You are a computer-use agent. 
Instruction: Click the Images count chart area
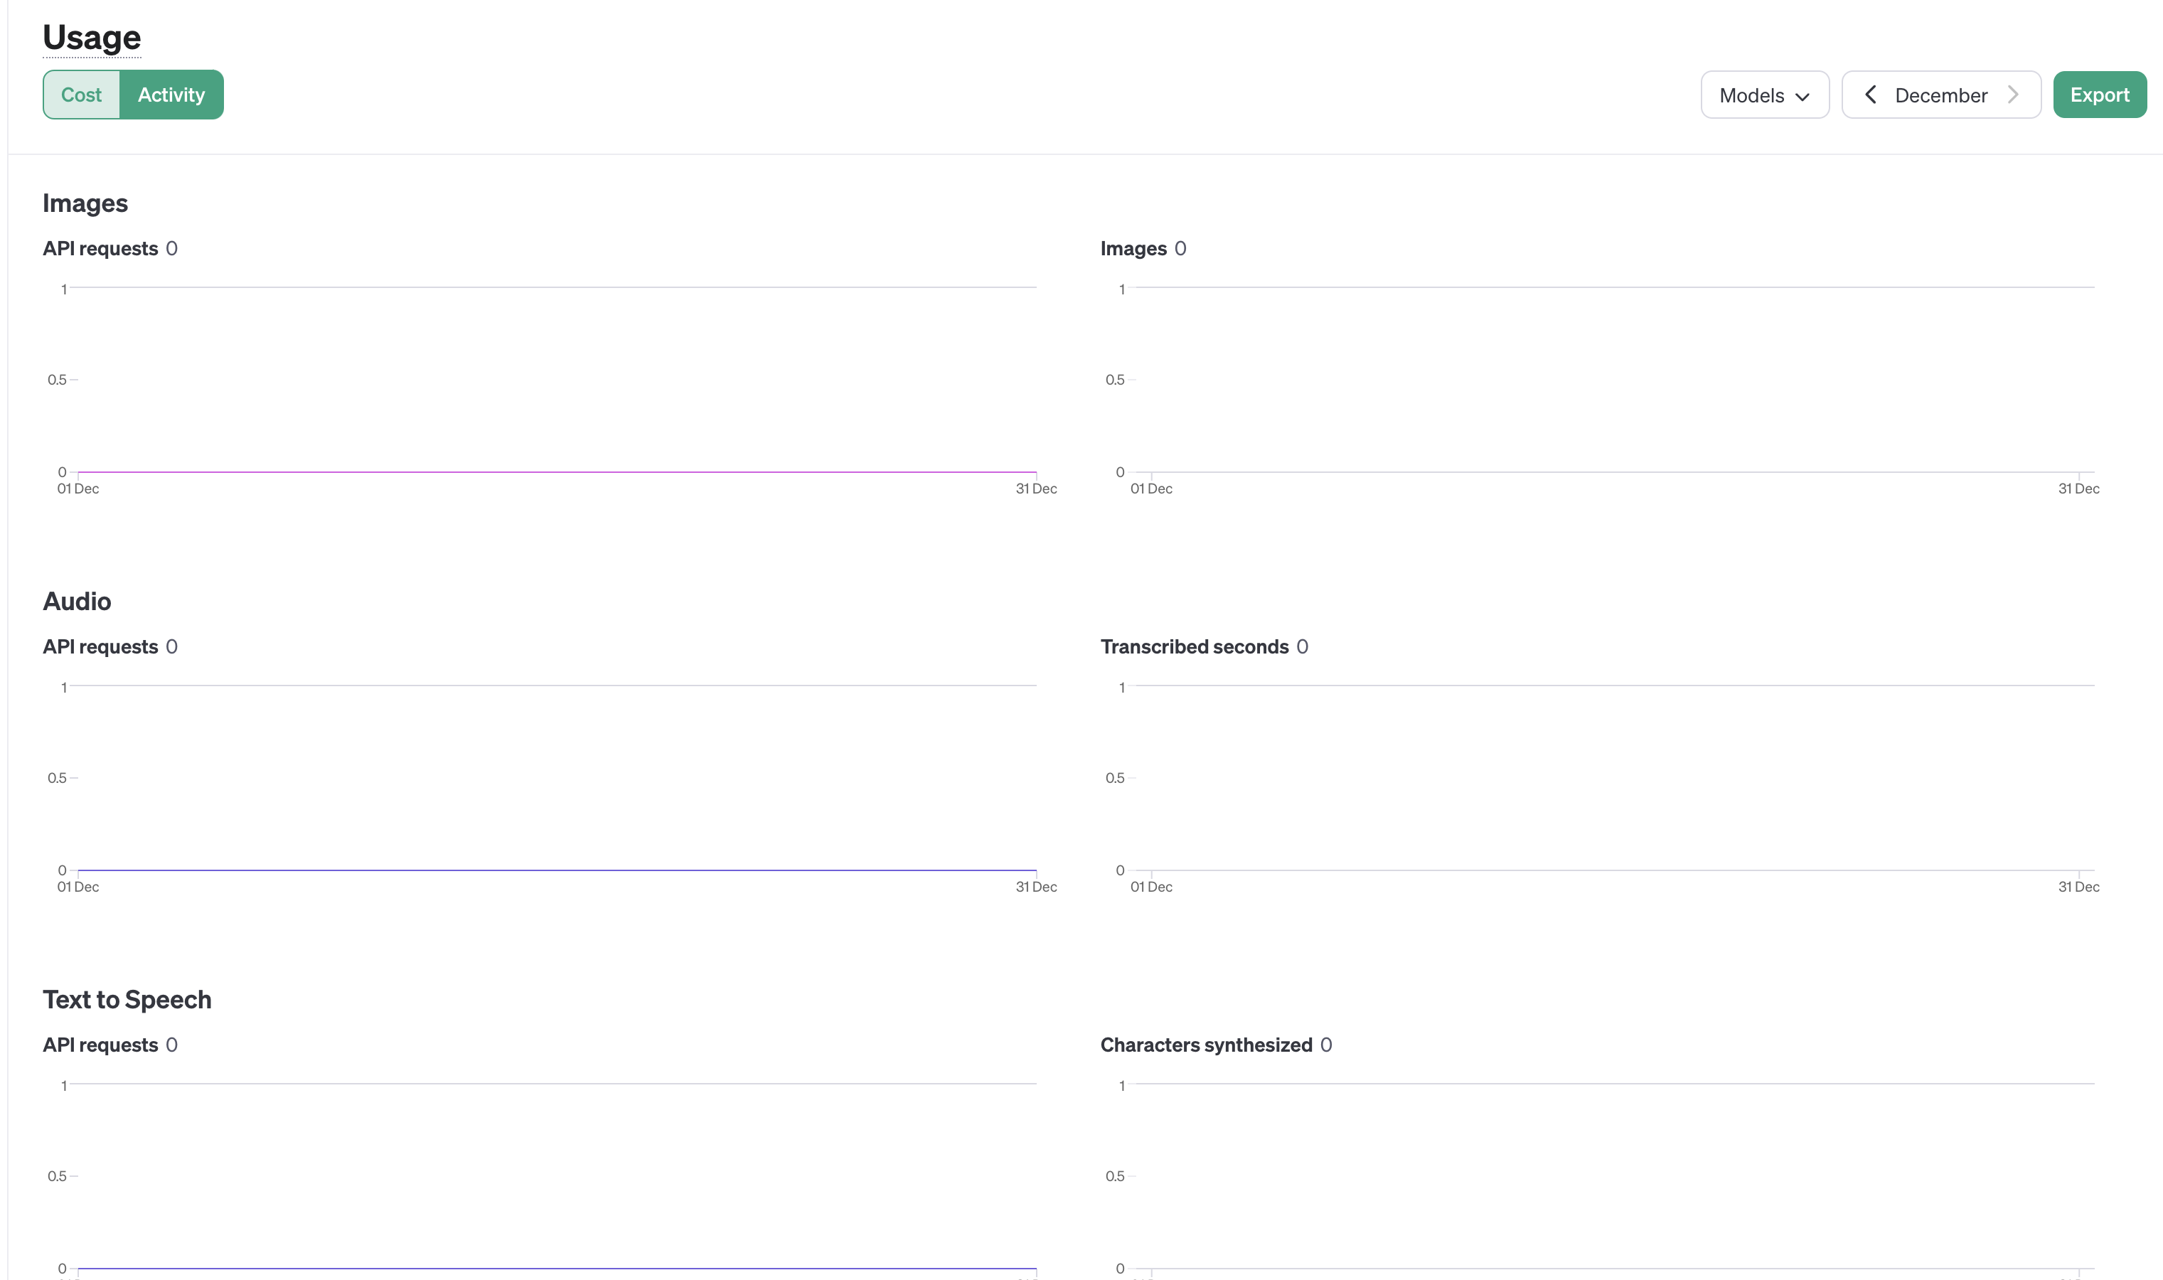[x=1613, y=380]
